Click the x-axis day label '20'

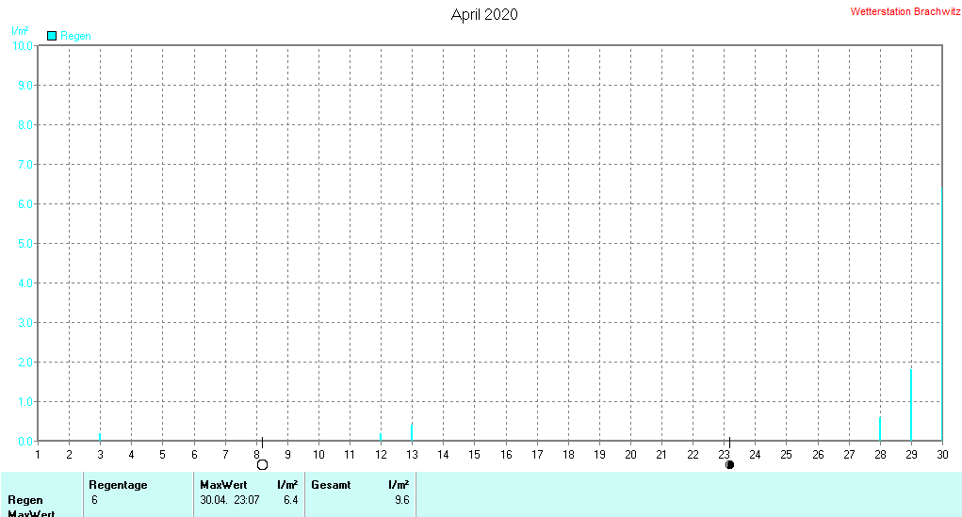630,455
